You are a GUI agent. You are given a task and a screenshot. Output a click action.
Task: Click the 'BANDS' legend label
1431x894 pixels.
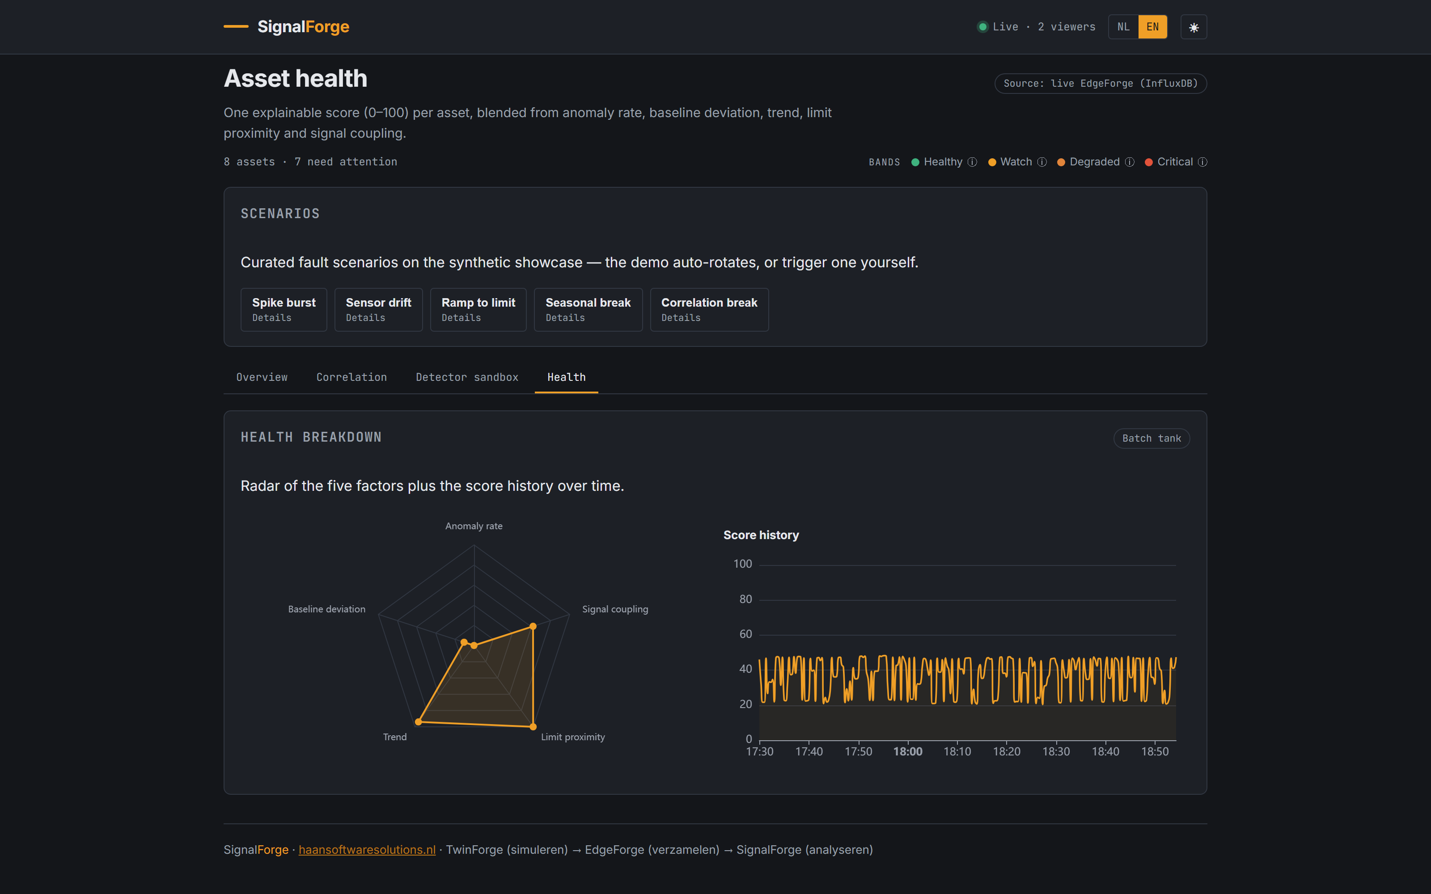[884, 162]
